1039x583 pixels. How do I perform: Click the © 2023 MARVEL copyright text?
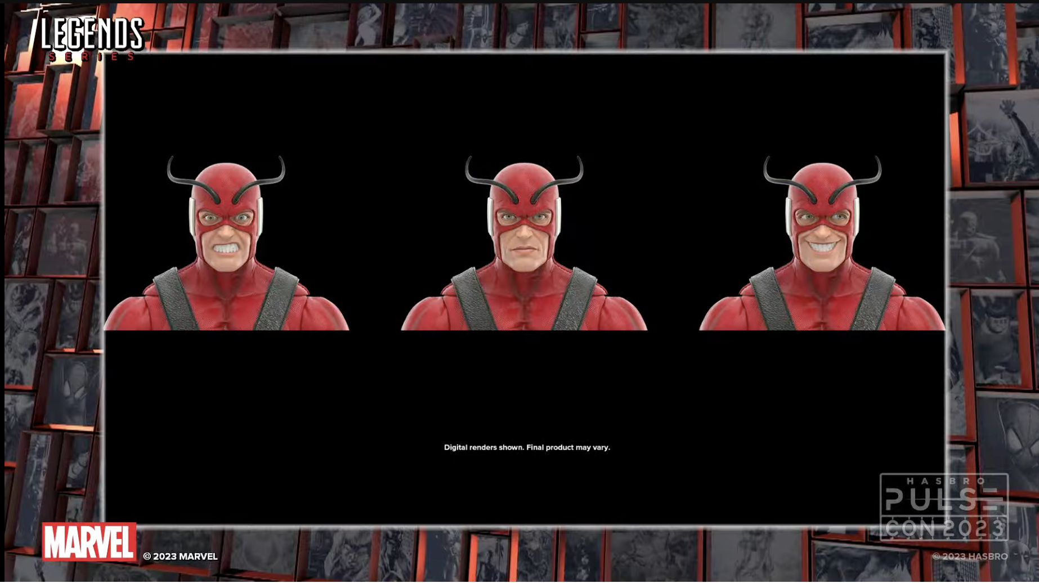pyautogui.click(x=180, y=557)
